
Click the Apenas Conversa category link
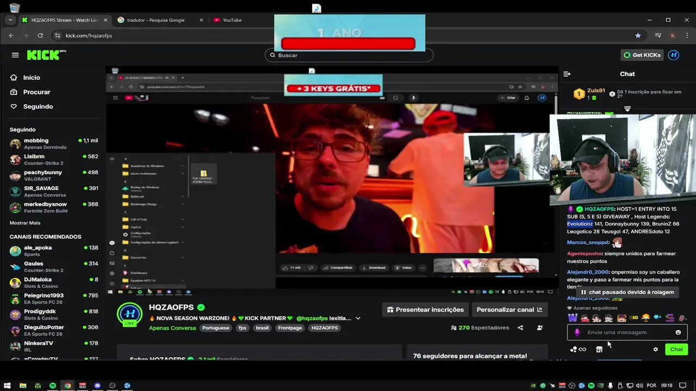coord(172,328)
